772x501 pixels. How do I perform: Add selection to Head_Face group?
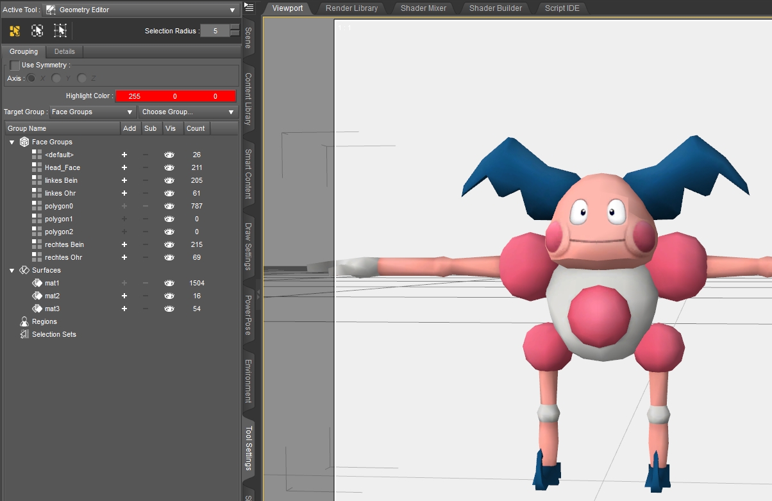(x=124, y=167)
